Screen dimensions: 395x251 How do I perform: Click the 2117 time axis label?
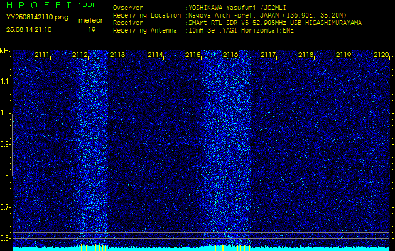coord(268,55)
